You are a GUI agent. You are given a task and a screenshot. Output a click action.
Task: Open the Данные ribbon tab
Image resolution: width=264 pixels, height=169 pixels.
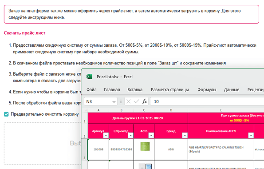[232, 90]
